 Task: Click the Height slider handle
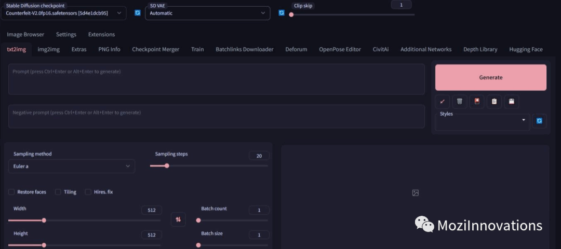[x=44, y=245]
